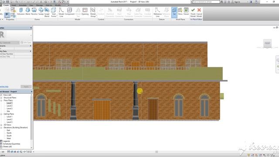Click the FRONT face of ViewCube
The height and width of the screenshot is (157, 279).
point(267,43)
